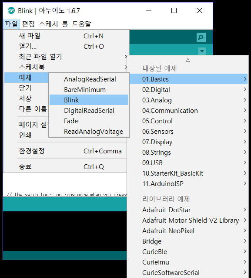
Task: Expand 03.Analog examples category
Action: [188, 100]
